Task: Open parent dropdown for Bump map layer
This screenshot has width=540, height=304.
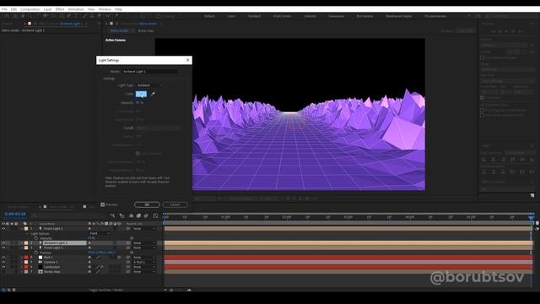Action: (x=144, y=272)
